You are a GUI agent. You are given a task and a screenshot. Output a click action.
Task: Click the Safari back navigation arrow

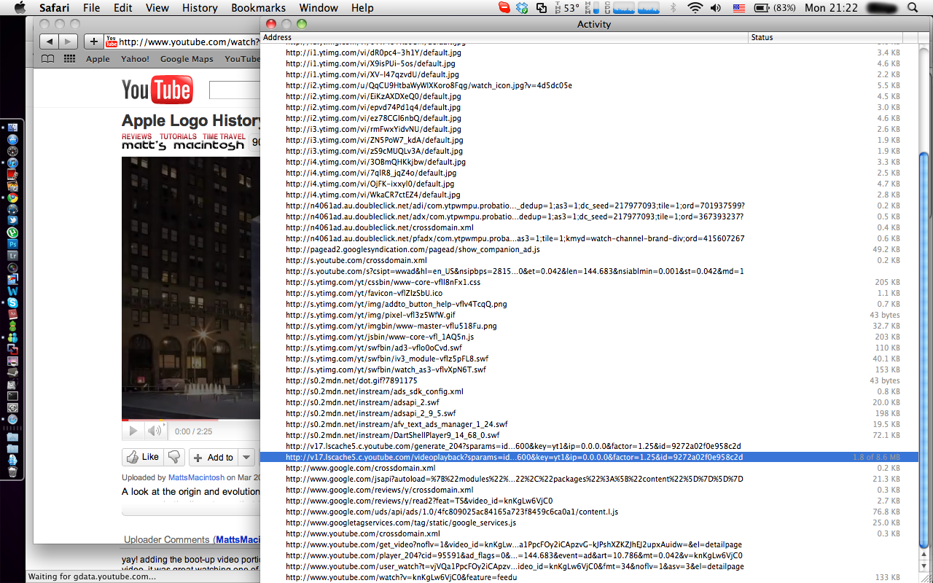(49, 42)
